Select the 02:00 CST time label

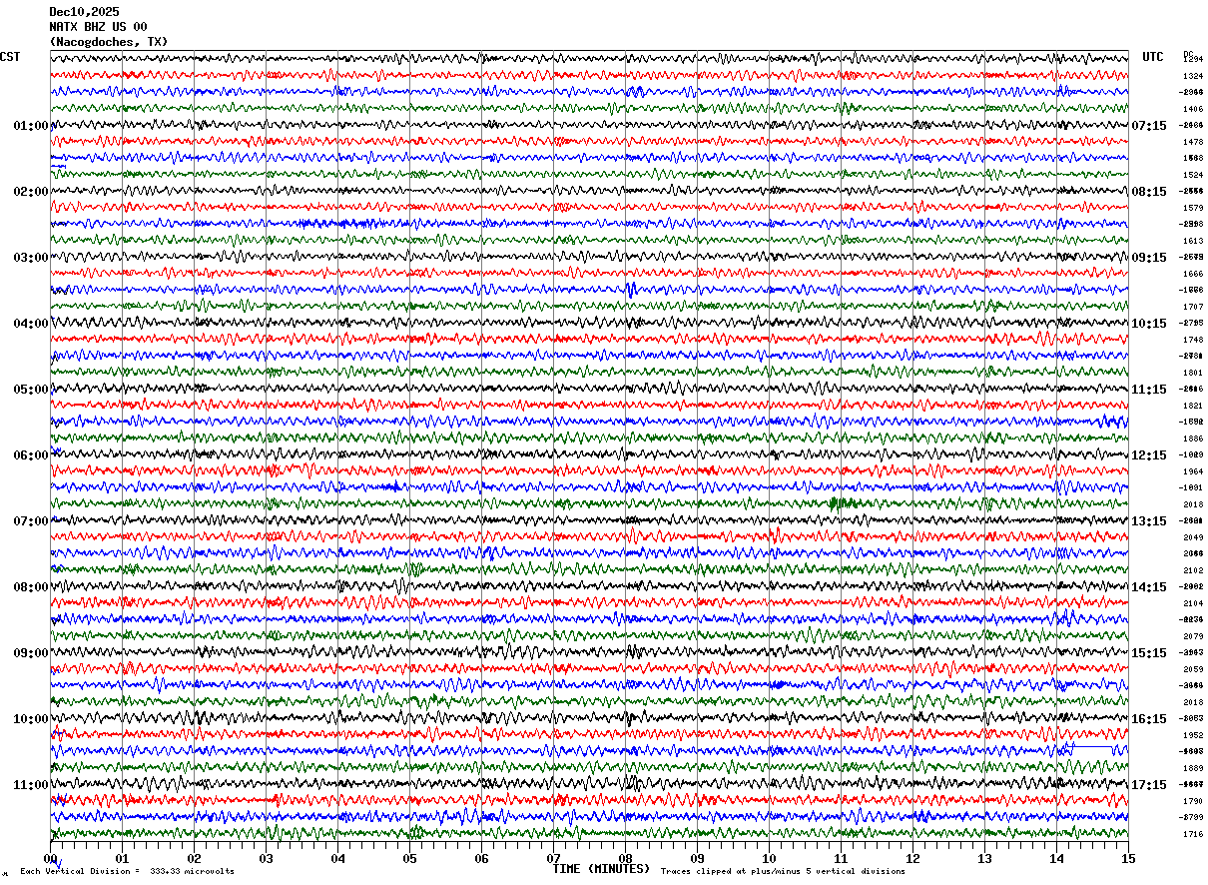click(x=31, y=192)
